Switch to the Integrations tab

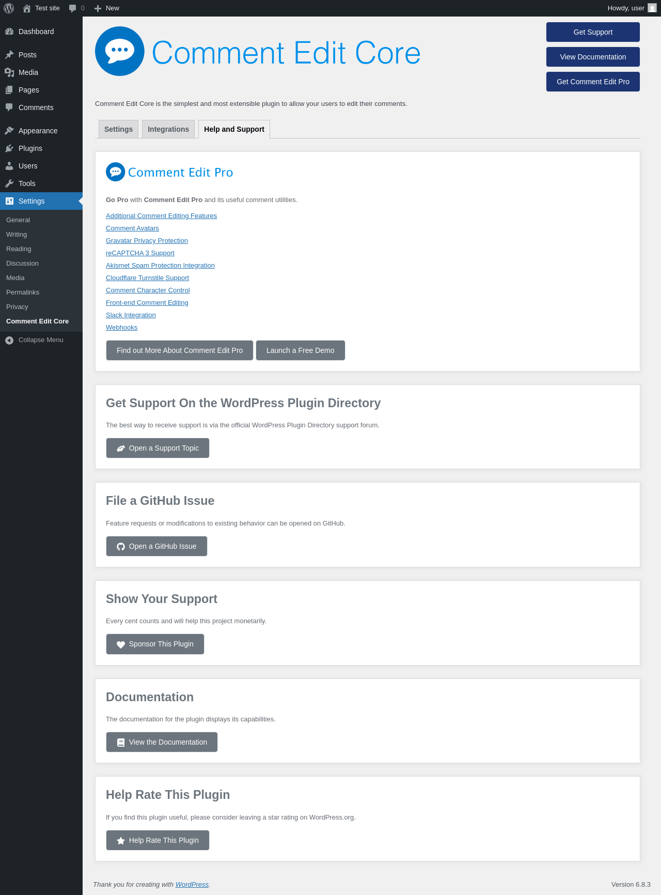(x=168, y=129)
